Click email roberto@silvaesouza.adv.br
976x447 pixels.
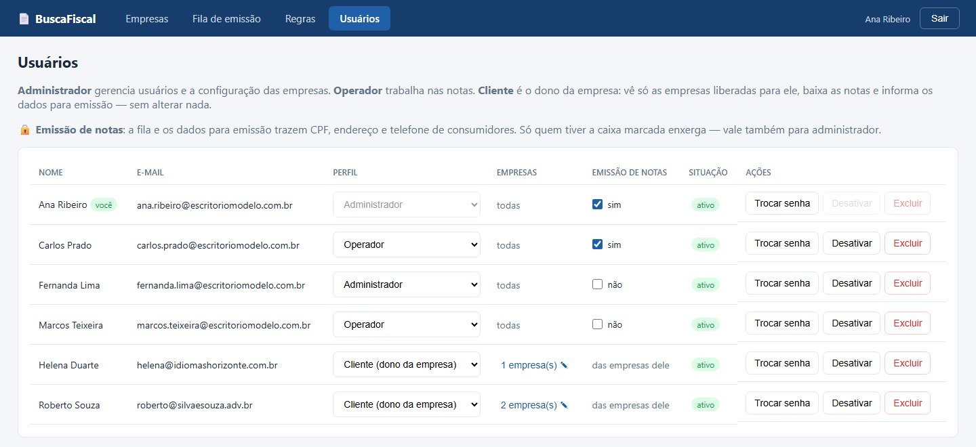[x=195, y=405]
